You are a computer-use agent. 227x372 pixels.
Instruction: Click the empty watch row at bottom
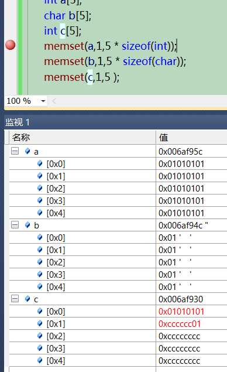[x=118, y=370]
